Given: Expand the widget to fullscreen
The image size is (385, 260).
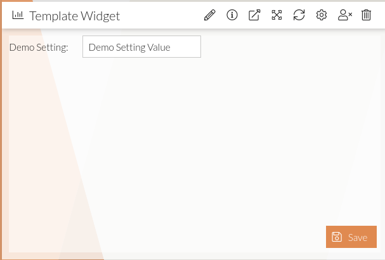Looking at the screenshot, I should [x=277, y=15].
